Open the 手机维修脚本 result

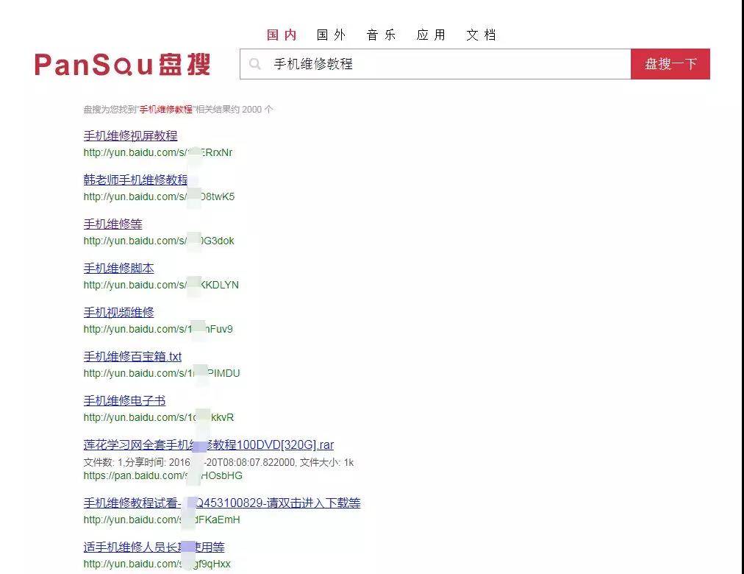point(118,269)
